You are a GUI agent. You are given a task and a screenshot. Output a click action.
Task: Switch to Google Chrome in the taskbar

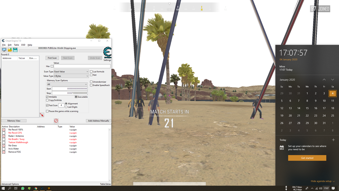[x=36, y=188]
